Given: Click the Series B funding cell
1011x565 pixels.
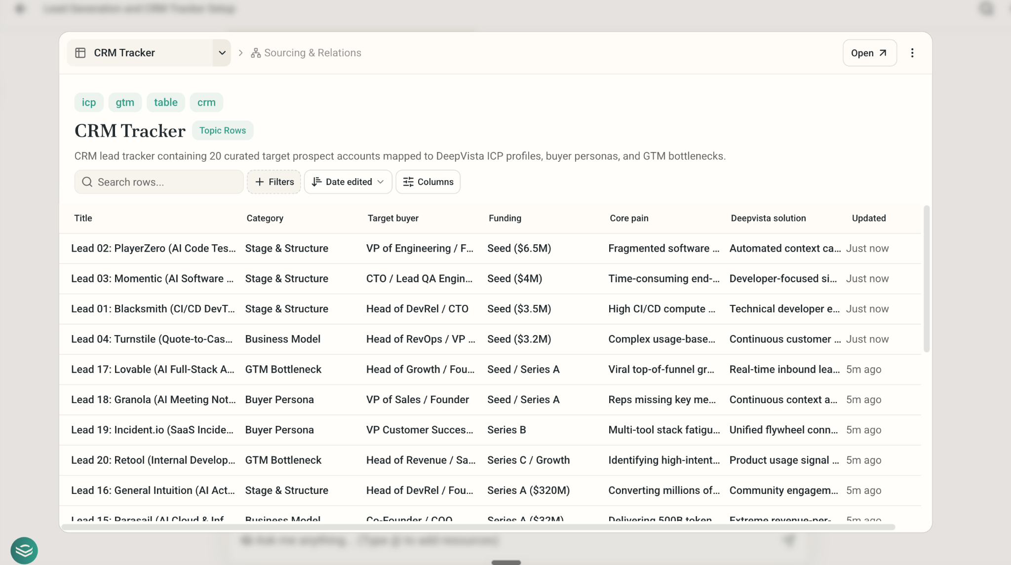Looking at the screenshot, I should click(x=506, y=430).
